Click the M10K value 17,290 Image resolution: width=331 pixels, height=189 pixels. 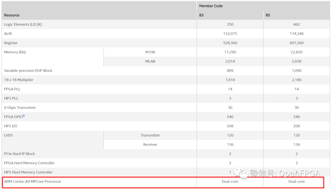click(x=230, y=52)
